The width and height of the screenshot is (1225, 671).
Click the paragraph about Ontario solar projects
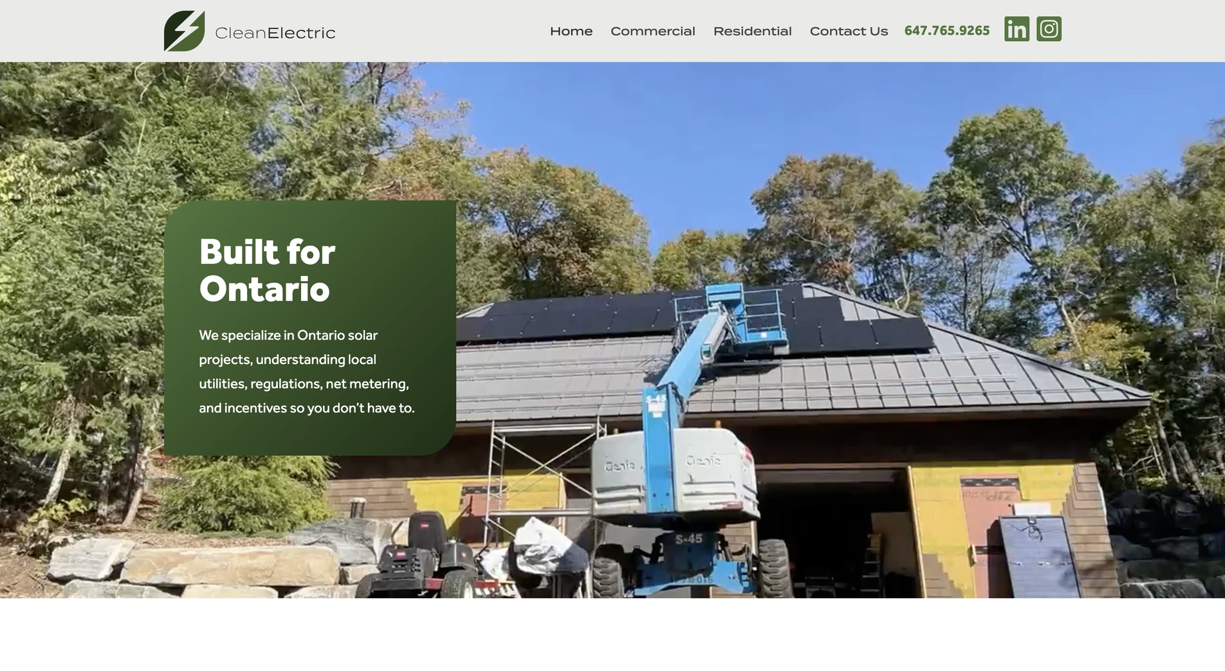click(307, 371)
